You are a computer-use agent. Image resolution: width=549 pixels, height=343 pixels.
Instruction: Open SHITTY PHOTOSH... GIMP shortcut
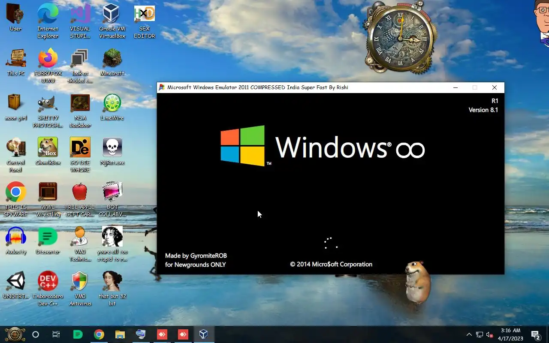click(x=48, y=111)
